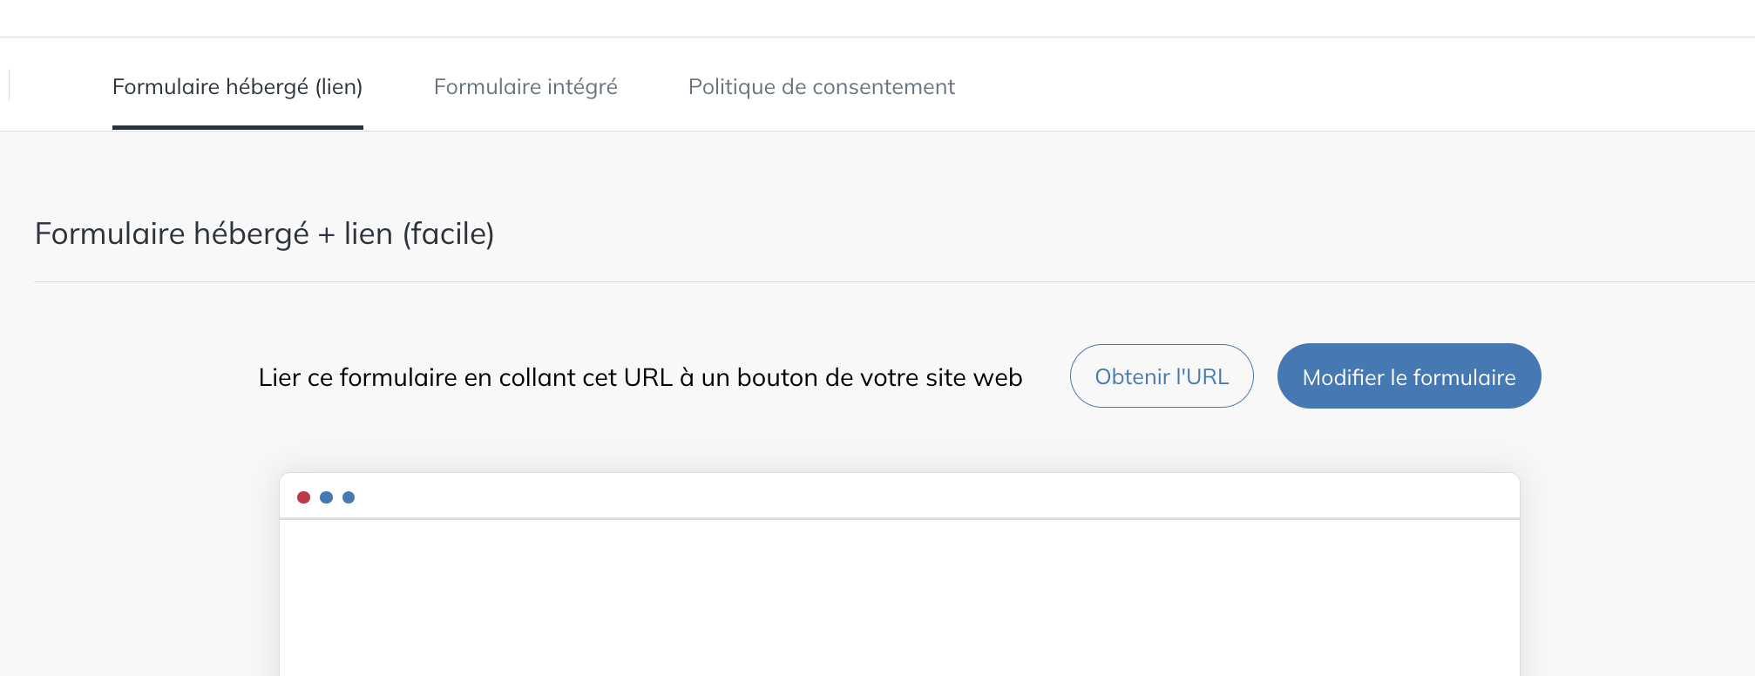1755x676 pixels.
Task: Open the Formulaire intégré tab
Action: coord(525,87)
